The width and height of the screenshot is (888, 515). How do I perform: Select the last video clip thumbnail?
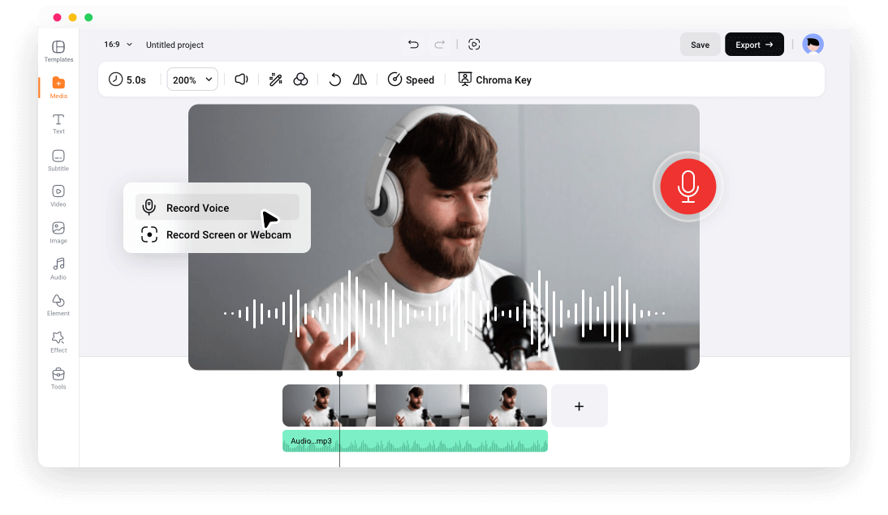508,406
